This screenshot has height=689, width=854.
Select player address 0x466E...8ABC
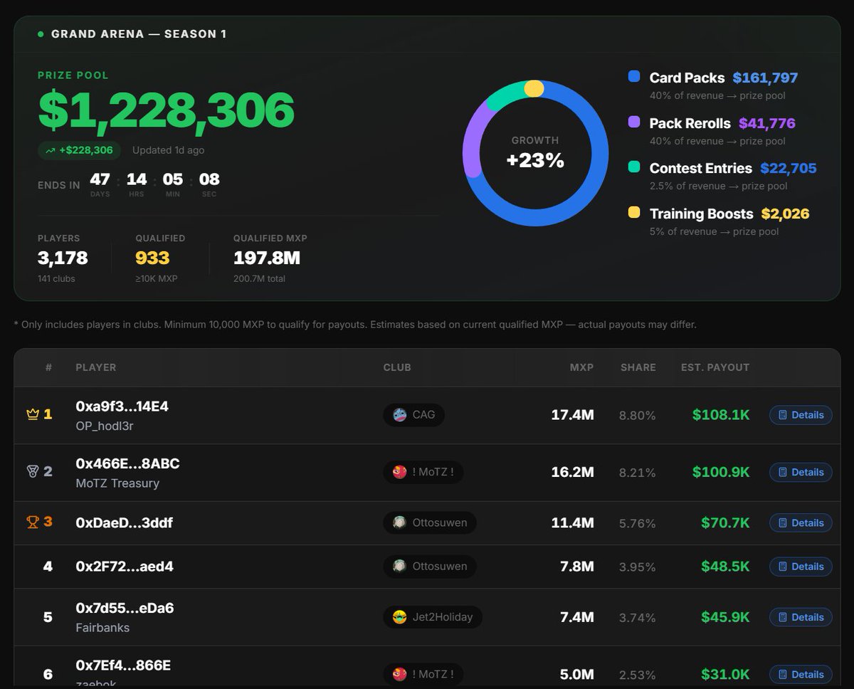tap(127, 463)
